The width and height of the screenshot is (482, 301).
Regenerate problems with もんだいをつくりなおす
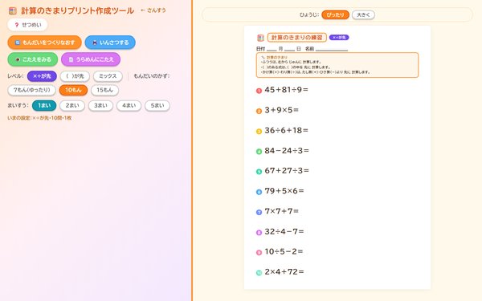coord(44,43)
